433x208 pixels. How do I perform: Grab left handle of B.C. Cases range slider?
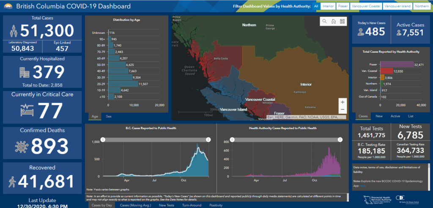click(x=102, y=140)
